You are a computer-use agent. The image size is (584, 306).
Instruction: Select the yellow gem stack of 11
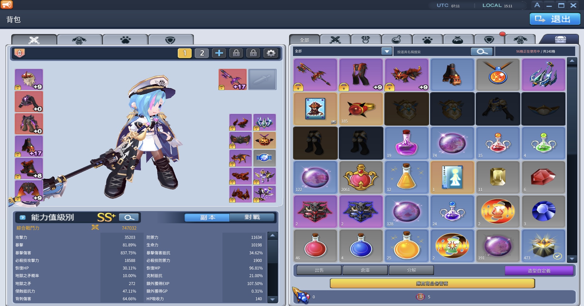pyautogui.click(x=498, y=177)
